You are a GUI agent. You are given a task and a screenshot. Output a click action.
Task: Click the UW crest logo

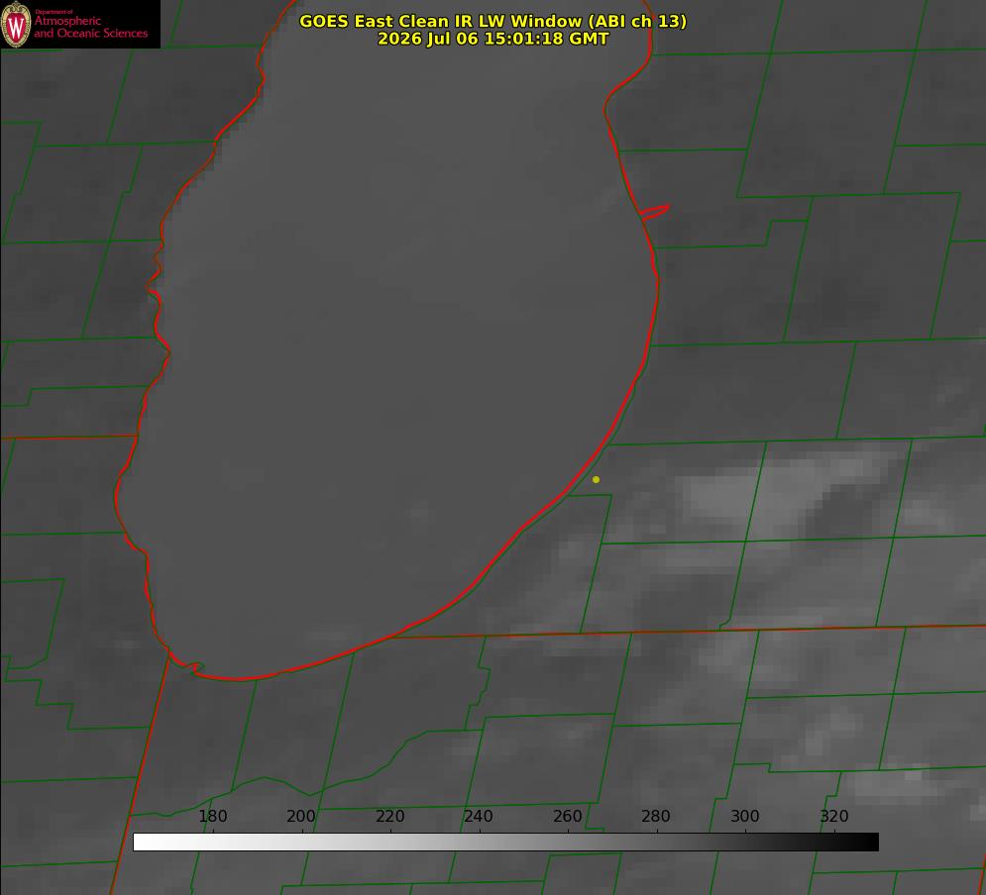[x=16, y=24]
